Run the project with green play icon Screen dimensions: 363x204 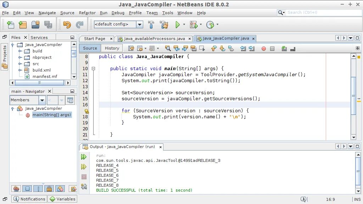177,24
